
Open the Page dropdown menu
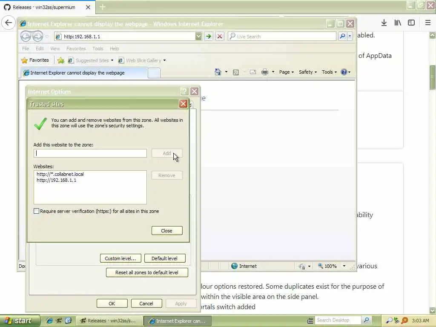pos(287,72)
